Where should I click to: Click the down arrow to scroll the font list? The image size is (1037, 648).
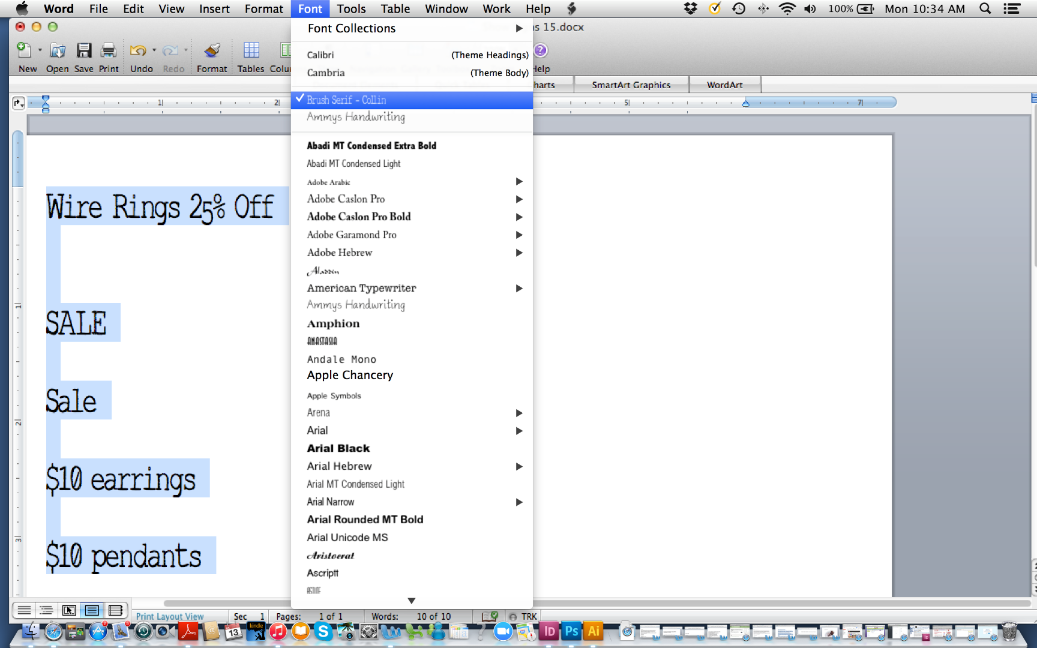click(x=411, y=601)
